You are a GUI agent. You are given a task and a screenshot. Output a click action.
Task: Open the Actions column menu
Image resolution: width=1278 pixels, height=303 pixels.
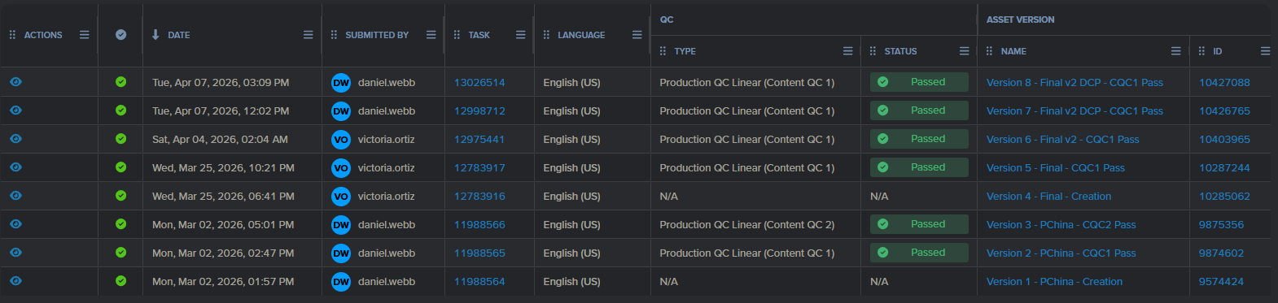tap(84, 35)
